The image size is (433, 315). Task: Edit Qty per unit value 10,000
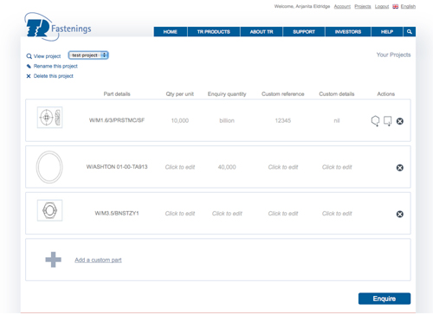(180, 120)
